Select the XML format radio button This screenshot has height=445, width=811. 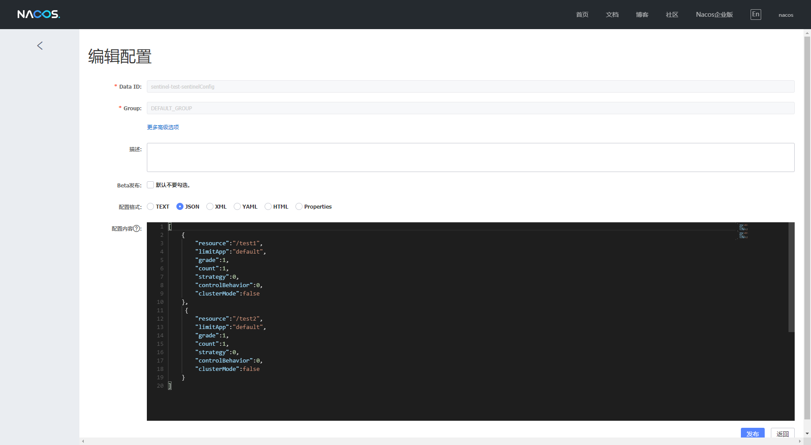tap(210, 206)
